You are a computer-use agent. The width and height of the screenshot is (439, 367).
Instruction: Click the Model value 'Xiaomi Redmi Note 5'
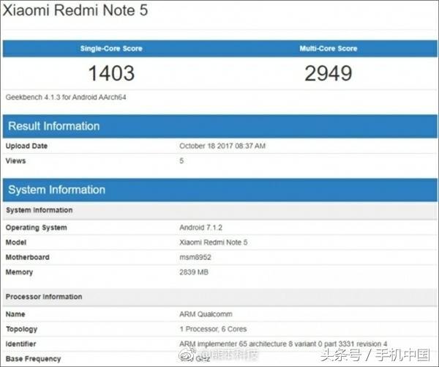pos(214,242)
